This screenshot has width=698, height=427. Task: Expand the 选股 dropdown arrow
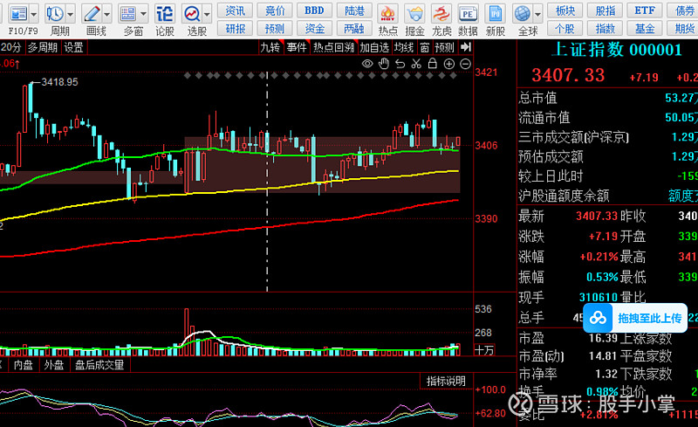(x=207, y=15)
